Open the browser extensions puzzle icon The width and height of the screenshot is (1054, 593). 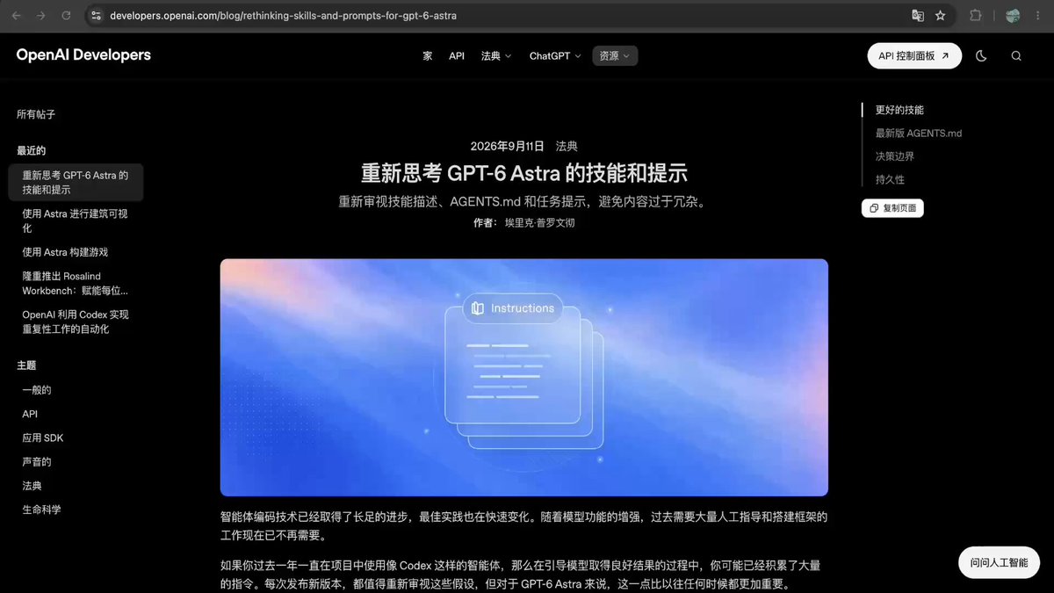(x=976, y=16)
